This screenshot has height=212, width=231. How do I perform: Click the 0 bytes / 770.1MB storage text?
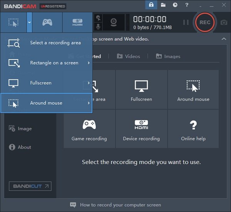tap(152, 28)
